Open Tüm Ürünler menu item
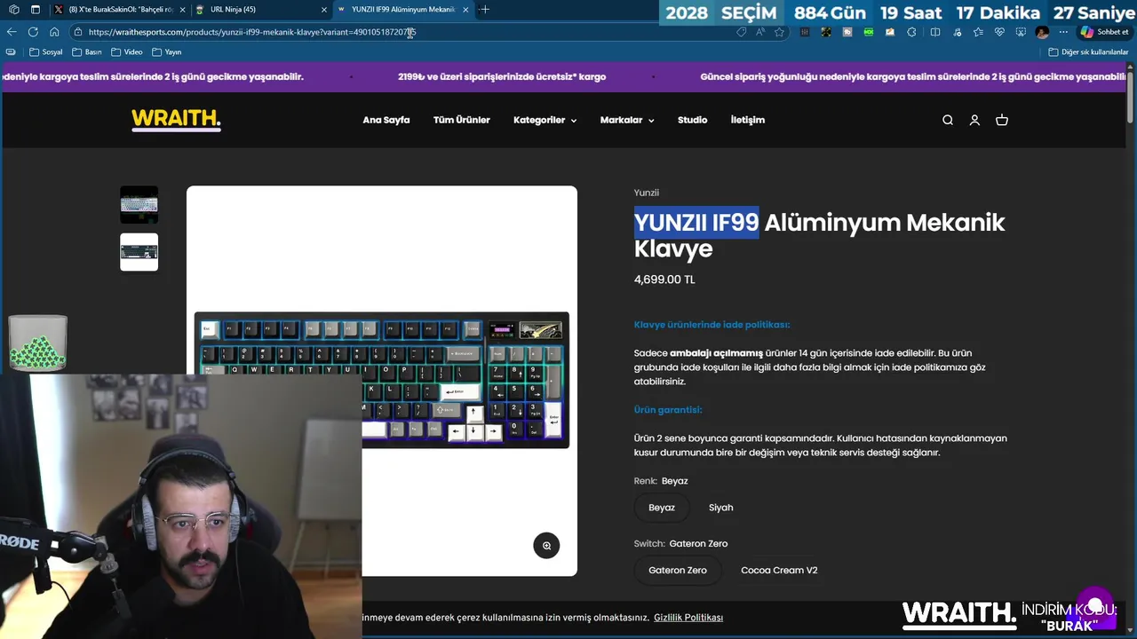The height and width of the screenshot is (639, 1137). pos(462,120)
